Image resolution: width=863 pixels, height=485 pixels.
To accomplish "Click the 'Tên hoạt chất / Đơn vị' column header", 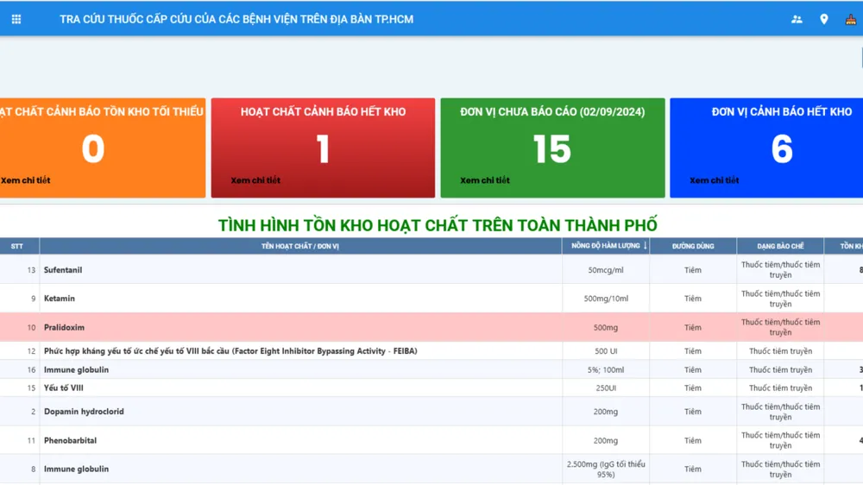I will pos(300,246).
